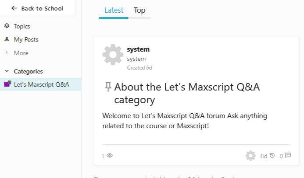This screenshot has width=304, height=178.
Task: Click the three-dot More icon
Action: point(7,52)
